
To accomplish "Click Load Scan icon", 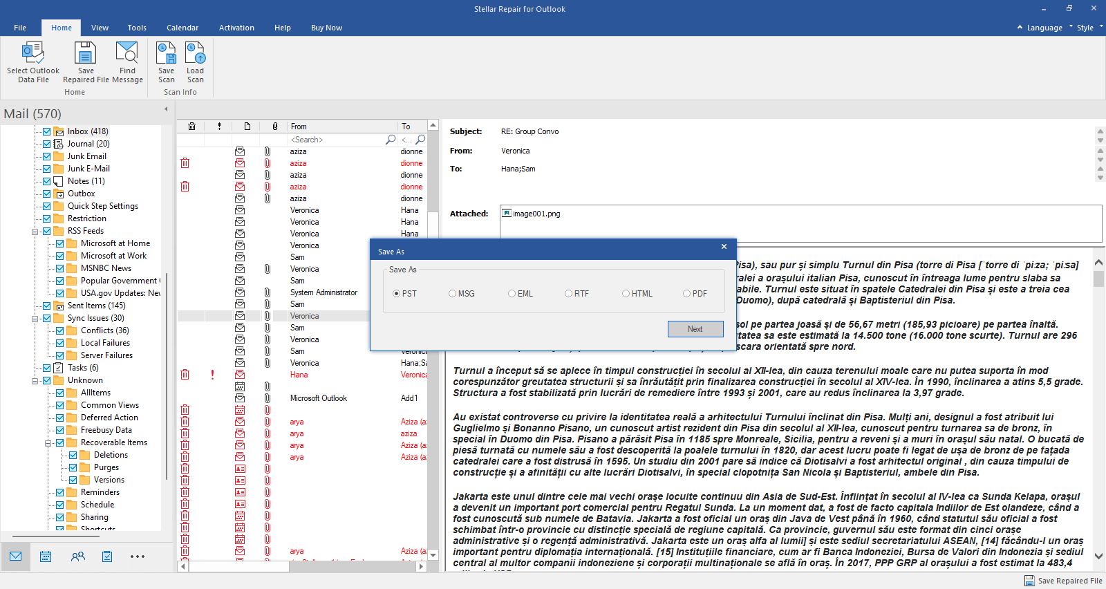I will [196, 53].
